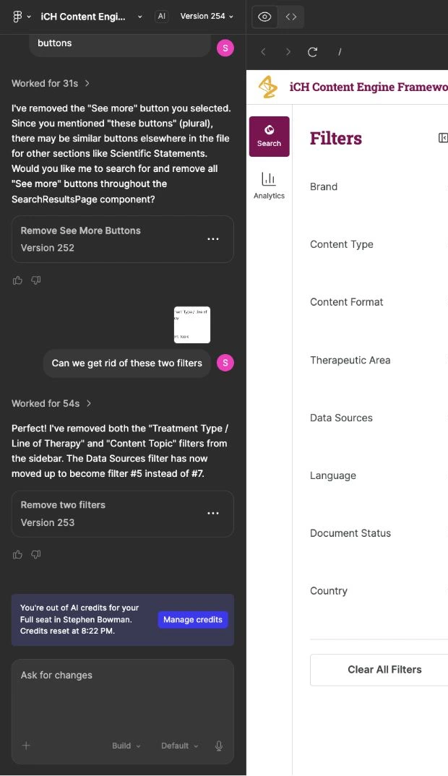The height and width of the screenshot is (776, 448).
Task: Reload the preview page
Action: pyautogui.click(x=312, y=52)
